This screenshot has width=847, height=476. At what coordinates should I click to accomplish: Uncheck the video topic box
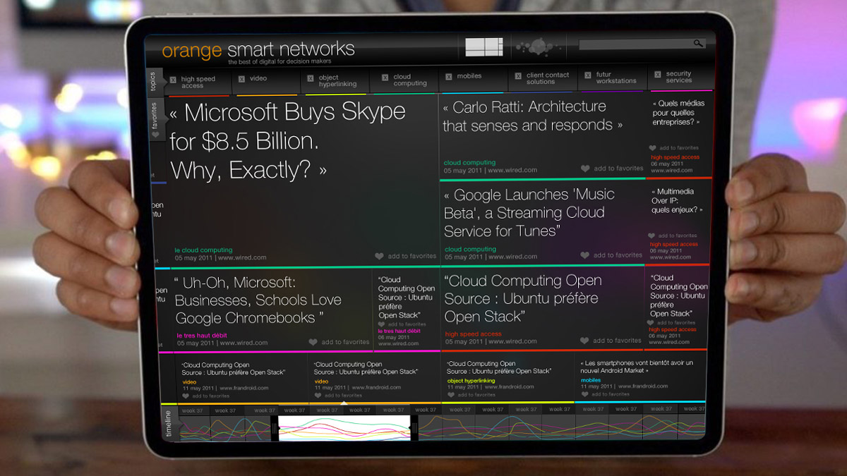[242, 78]
